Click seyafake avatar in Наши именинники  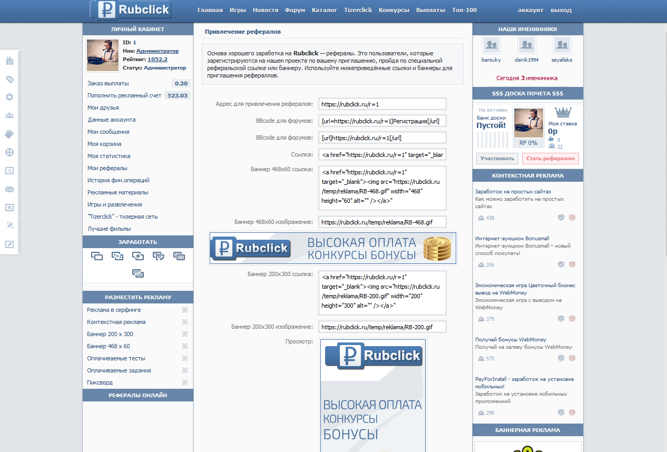click(x=562, y=45)
